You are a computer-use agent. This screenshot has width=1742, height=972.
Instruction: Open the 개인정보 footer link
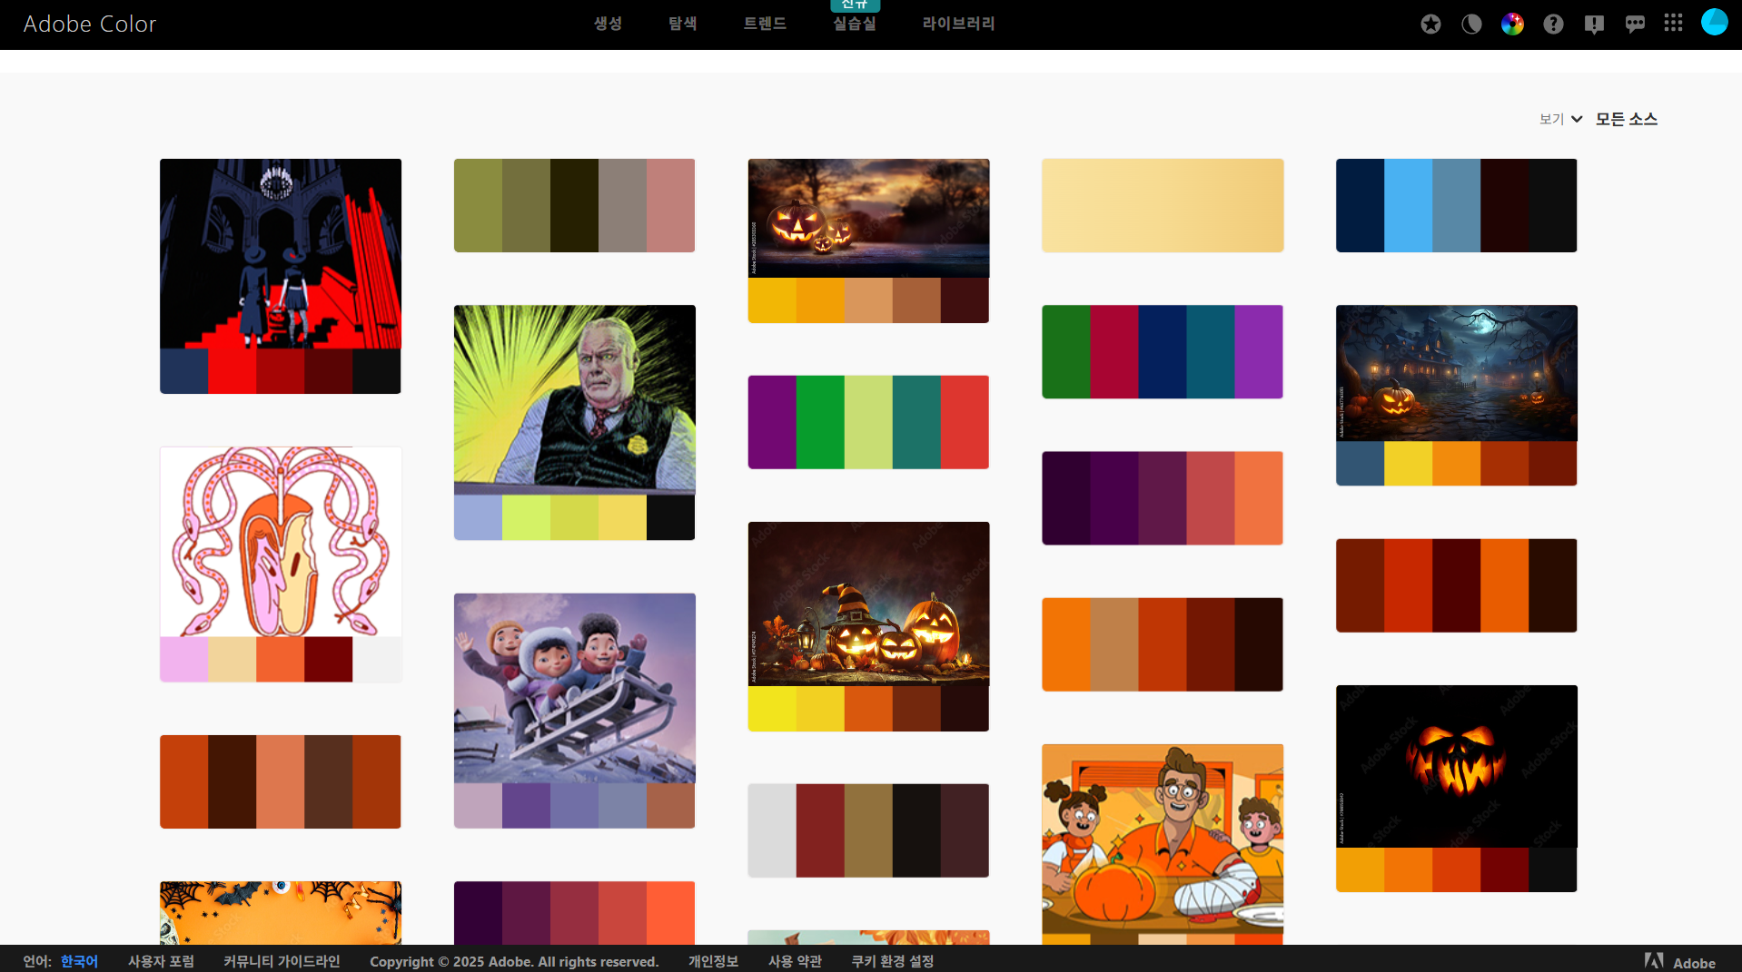(713, 961)
